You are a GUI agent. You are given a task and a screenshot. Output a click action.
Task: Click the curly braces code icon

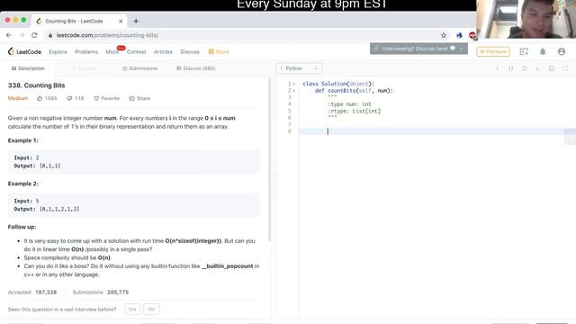point(510,68)
